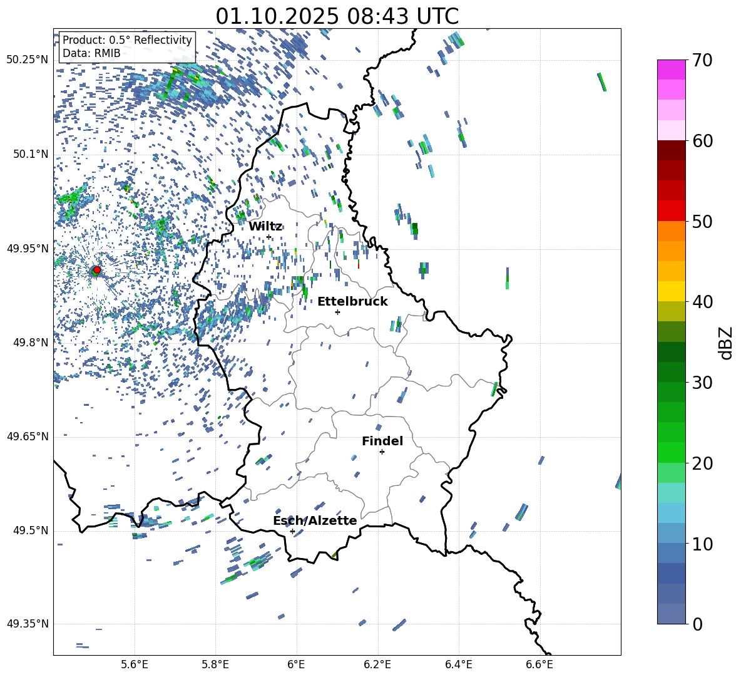Click the Product: 0.5° Reflectivity text
This screenshot has height=677, width=741.
tap(127, 40)
